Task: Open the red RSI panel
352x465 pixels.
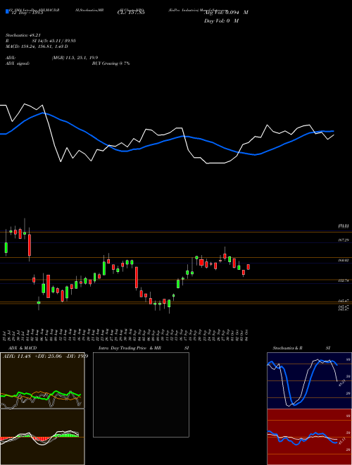Action: tap(309, 437)
